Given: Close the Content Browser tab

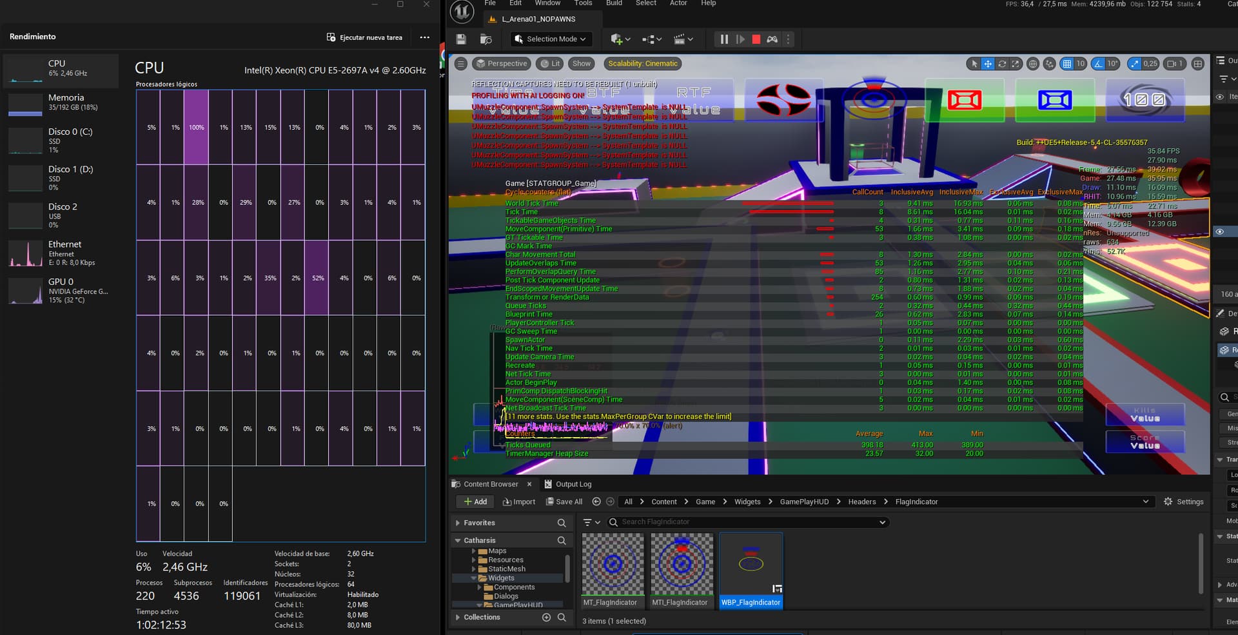Looking at the screenshot, I should point(529,484).
